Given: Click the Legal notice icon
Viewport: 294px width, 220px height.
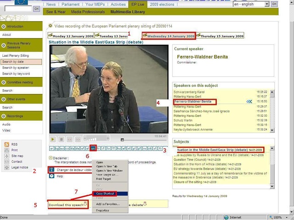Looking at the screenshot, I should [x=6, y=167].
